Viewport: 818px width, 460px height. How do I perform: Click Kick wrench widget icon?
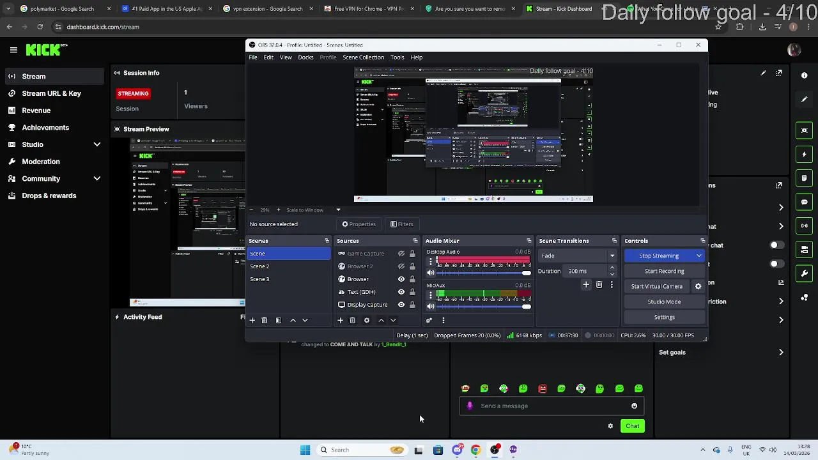805,273
